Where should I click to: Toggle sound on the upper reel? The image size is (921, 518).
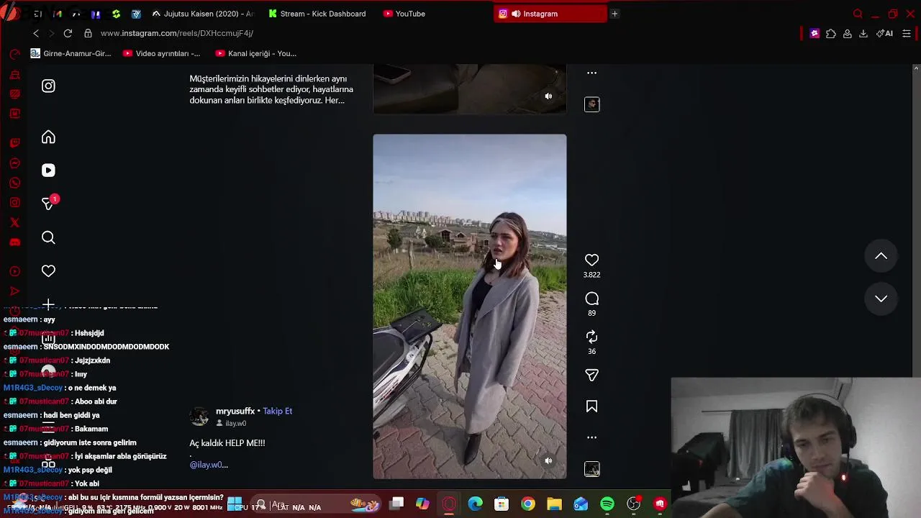pyautogui.click(x=548, y=96)
